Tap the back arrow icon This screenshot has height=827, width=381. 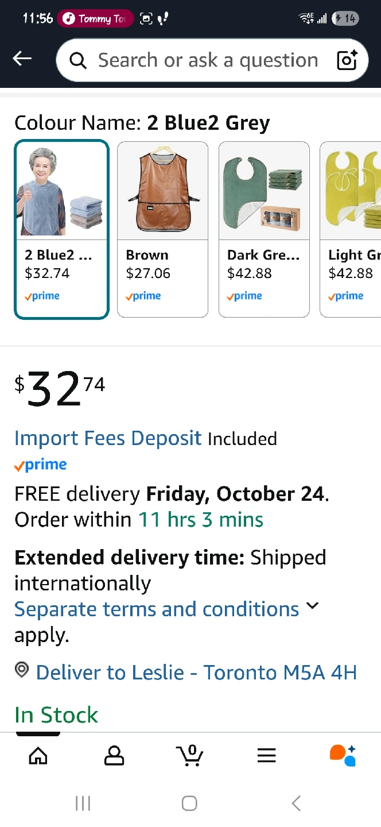click(22, 59)
